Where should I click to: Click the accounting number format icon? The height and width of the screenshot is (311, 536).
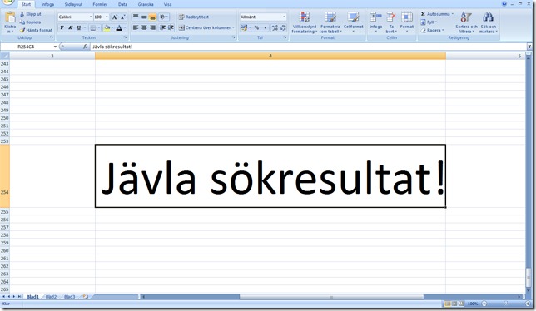[x=244, y=27]
